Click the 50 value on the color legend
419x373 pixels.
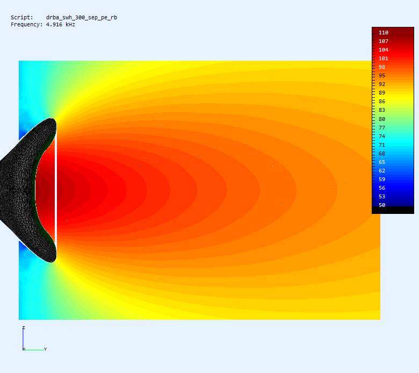[382, 205]
